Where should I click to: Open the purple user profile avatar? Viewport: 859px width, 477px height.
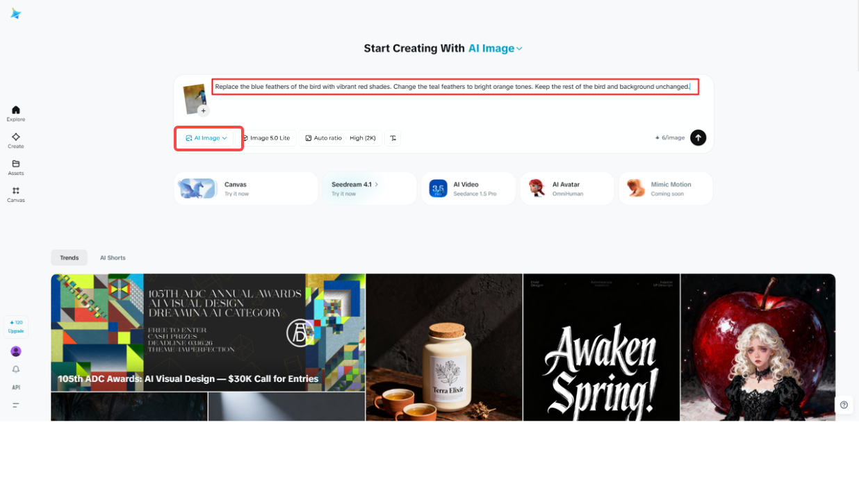click(x=16, y=351)
